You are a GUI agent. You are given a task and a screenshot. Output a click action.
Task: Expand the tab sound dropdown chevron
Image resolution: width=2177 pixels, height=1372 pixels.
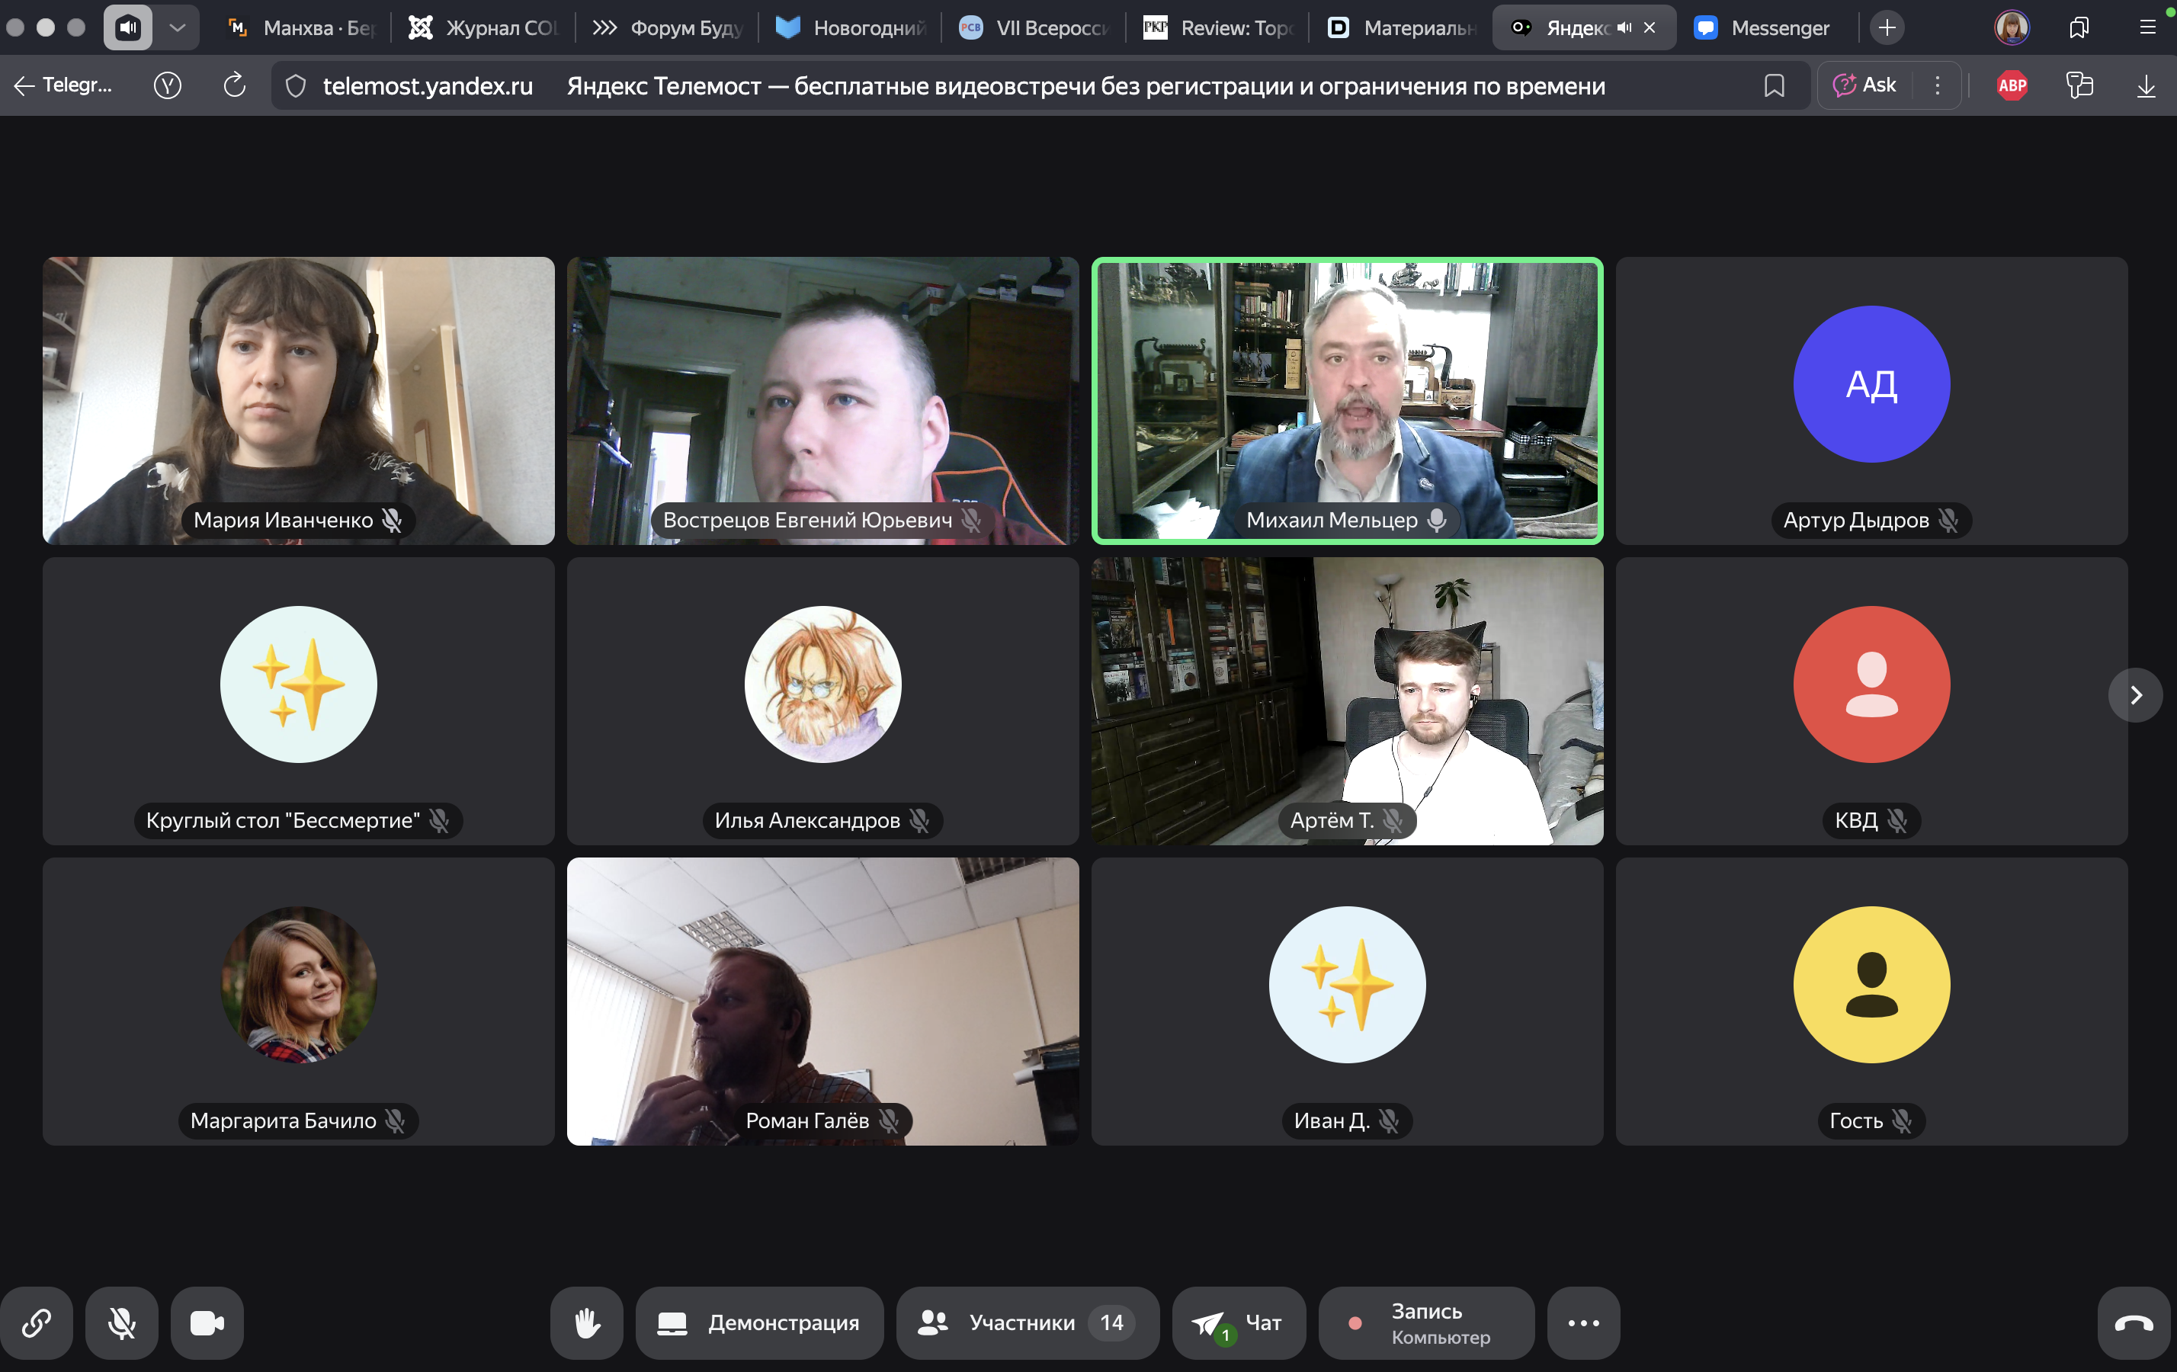click(178, 28)
